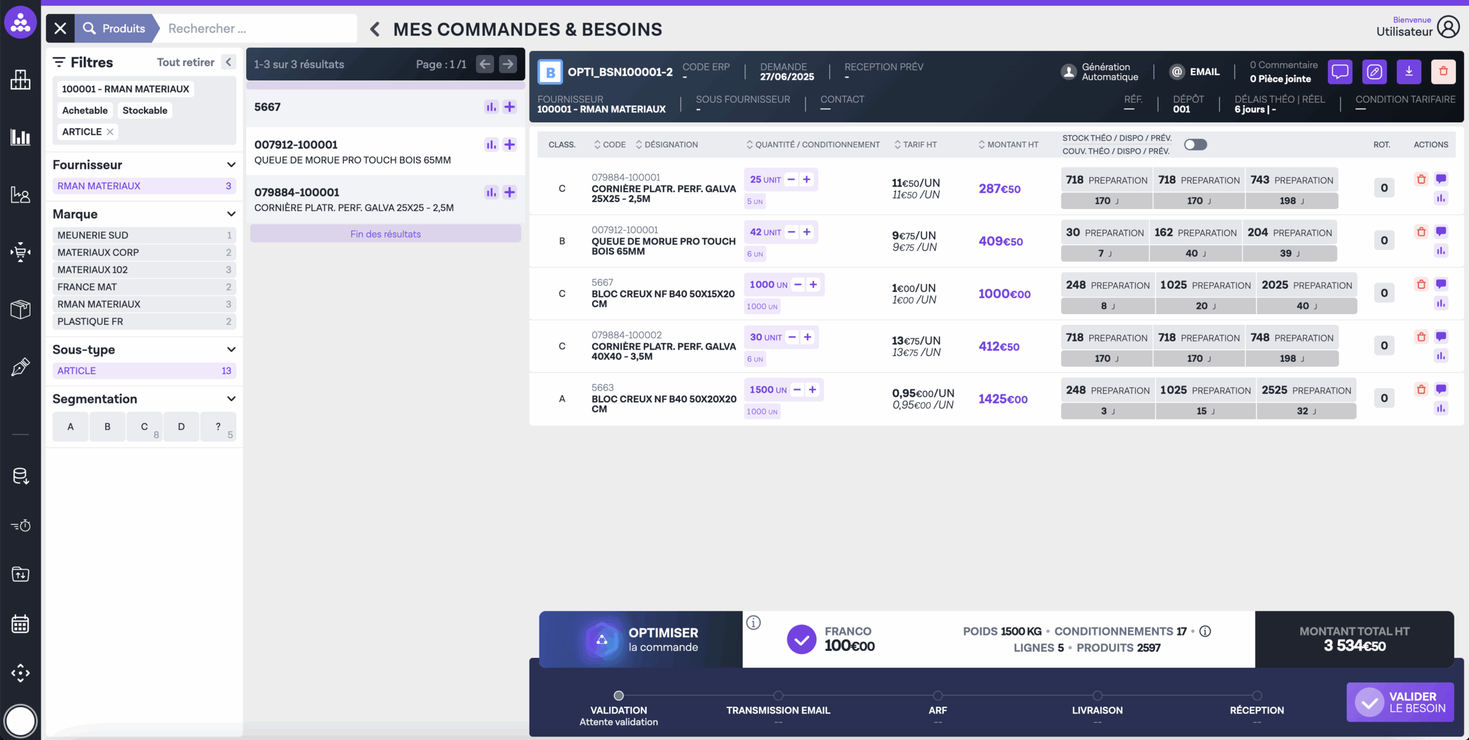The width and height of the screenshot is (1469, 740).
Task: Collapse the Fournisseur filter section
Action: (x=231, y=165)
